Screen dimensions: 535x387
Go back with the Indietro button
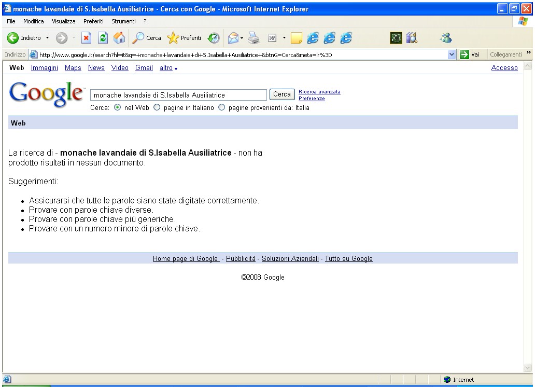[24, 38]
